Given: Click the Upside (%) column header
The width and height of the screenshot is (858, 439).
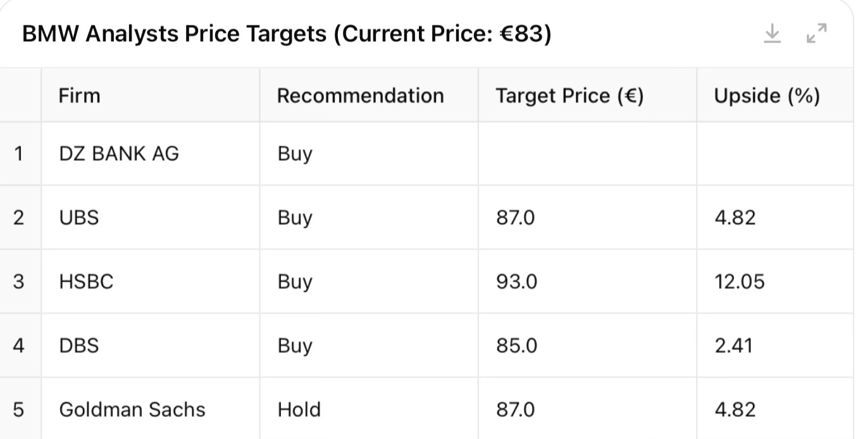Looking at the screenshot, I should [767, 96].
